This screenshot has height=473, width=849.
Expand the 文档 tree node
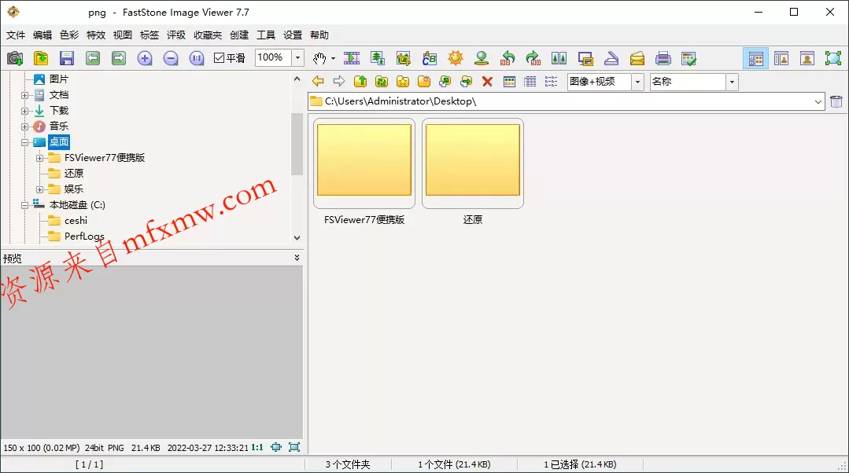coord(24,95)
